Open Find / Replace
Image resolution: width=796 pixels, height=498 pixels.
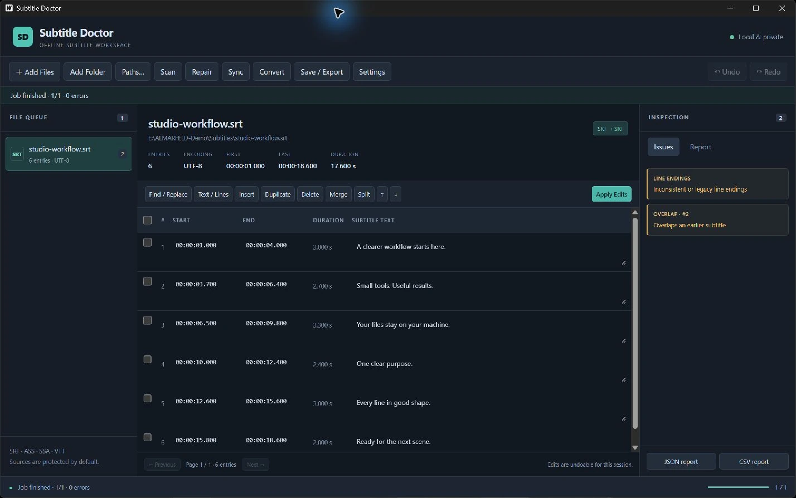click(168, 194)
